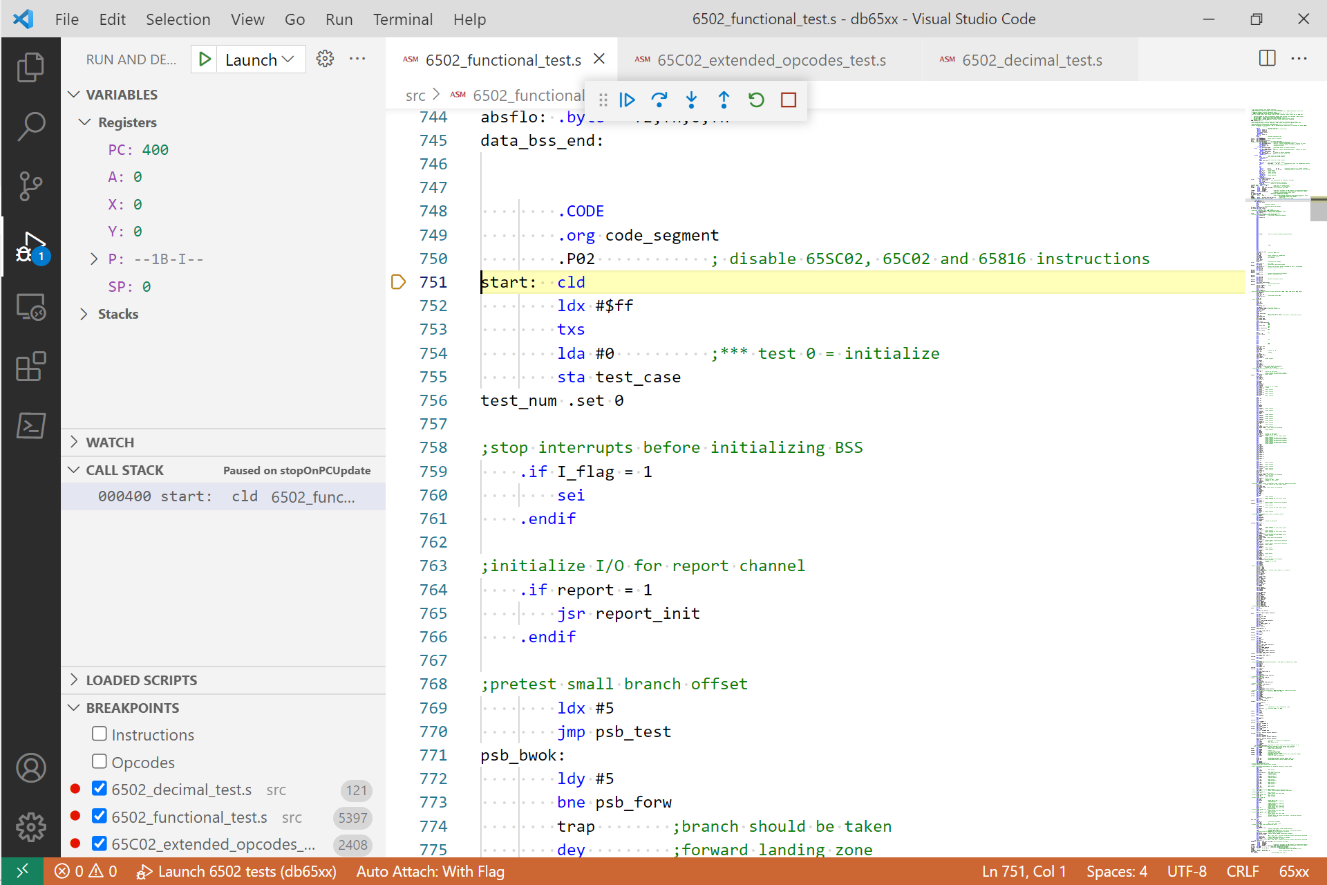Viewport: 1327px width, 885px height.
Task: Step over the current instruction
Action: (659, 100)
